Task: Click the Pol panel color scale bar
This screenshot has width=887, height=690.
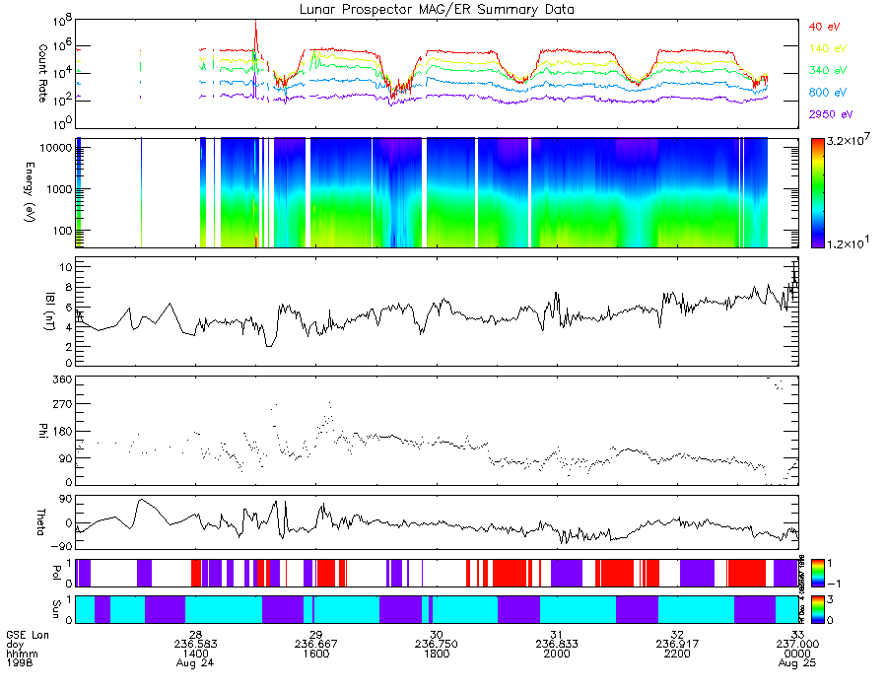Action: (817, 573)
